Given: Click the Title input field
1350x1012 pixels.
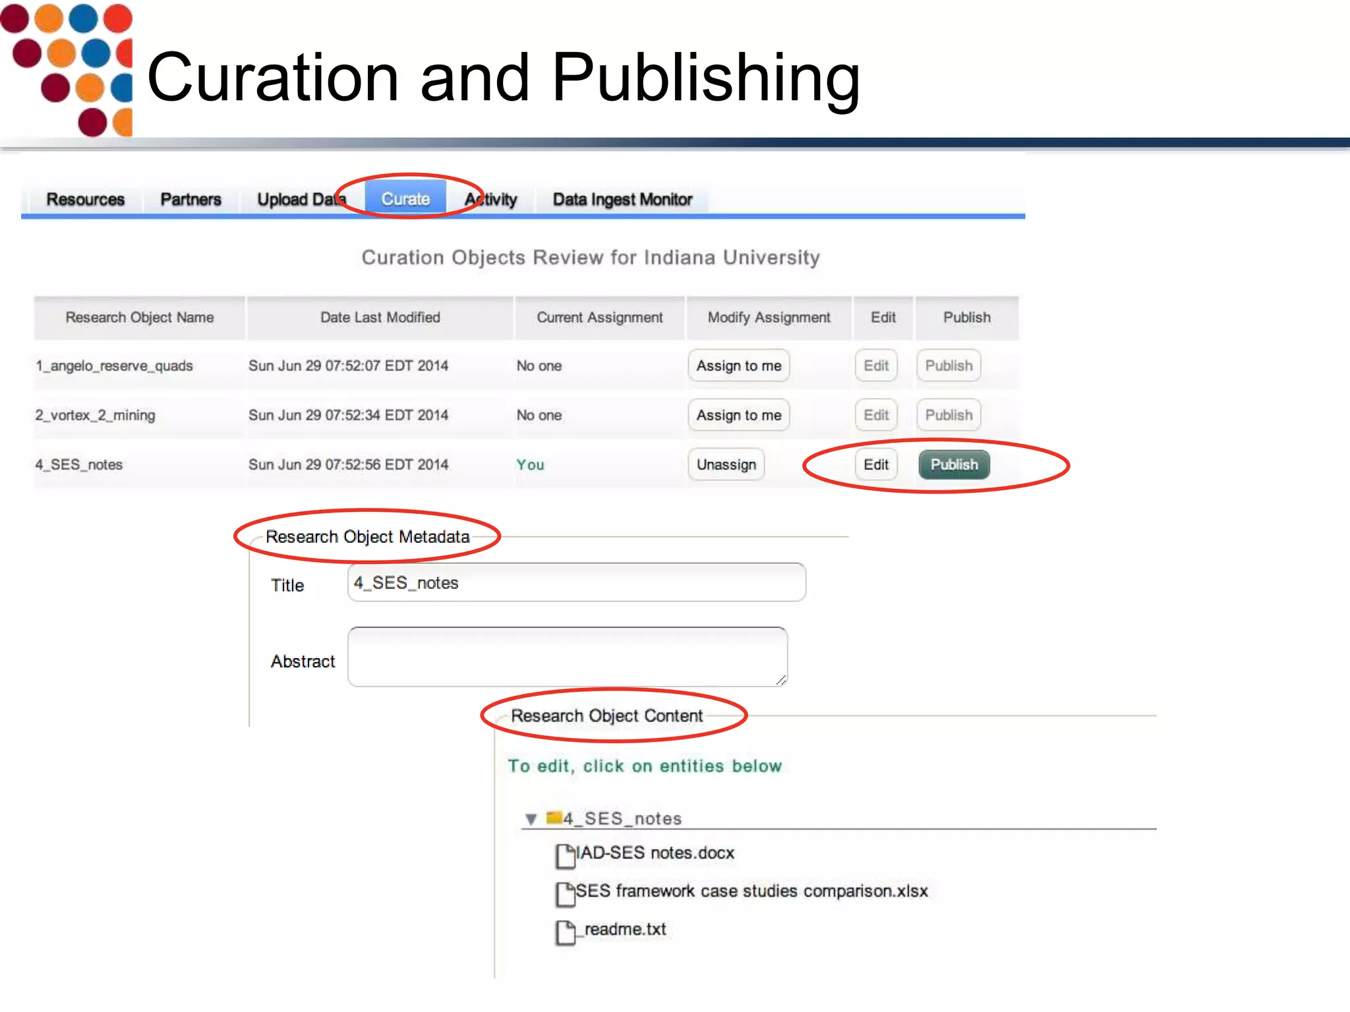Looking at the screenshot, I should pos(577,582).
